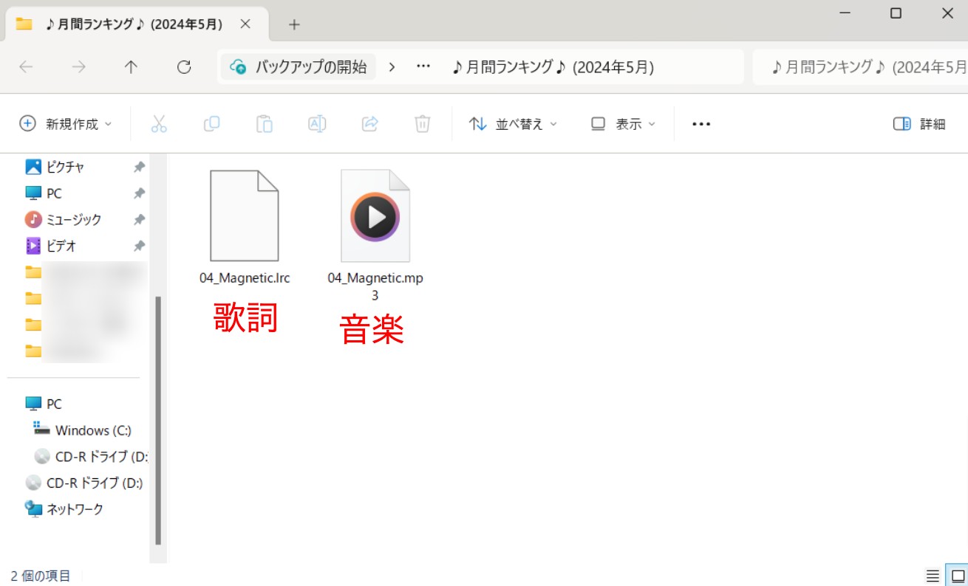Click the Cut scissors icon
This screenshot has height=586, width=968.
coord(159,124)
